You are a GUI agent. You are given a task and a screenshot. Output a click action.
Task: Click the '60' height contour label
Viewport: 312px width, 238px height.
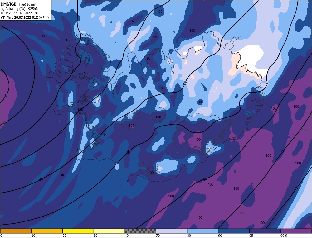pos(74,70)
